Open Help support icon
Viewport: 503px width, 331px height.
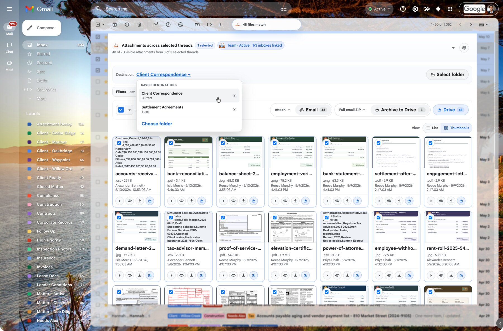(x=403, y=9)
